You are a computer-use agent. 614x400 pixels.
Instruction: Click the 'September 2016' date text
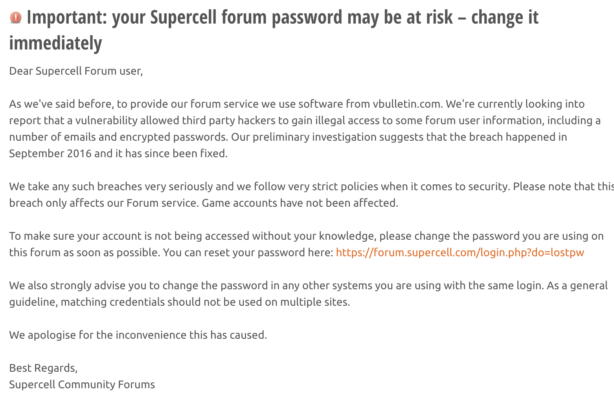[50, 153]
